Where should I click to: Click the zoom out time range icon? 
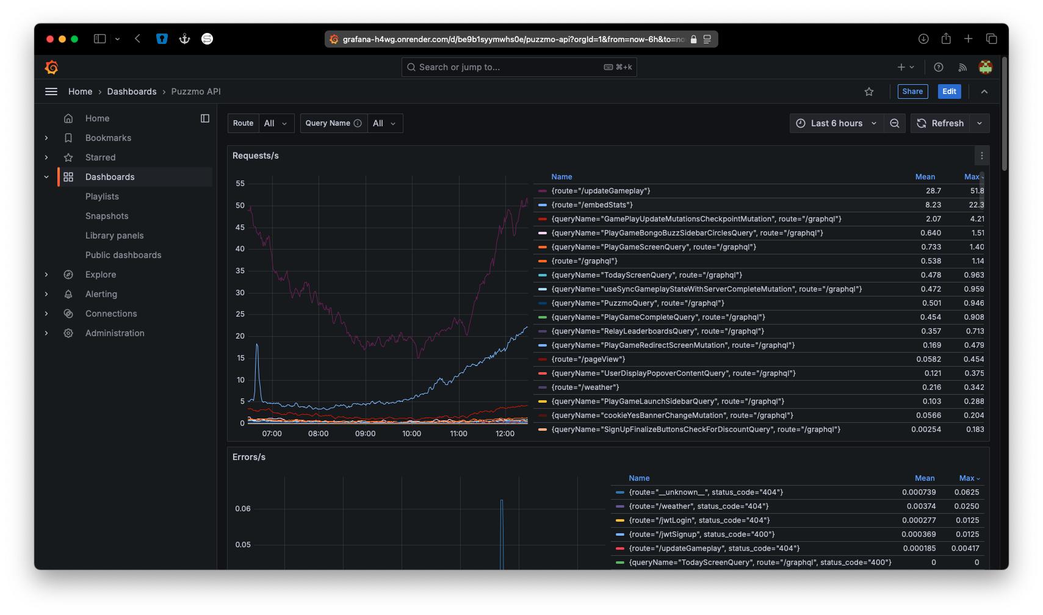pyautogui.click(x=895, y=123)
